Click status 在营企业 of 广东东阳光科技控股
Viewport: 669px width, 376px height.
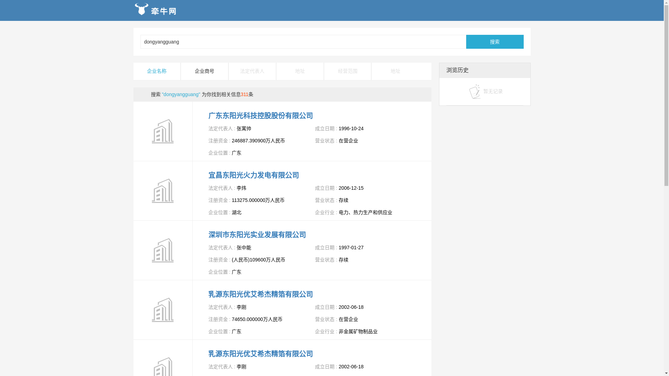(348, 141)
